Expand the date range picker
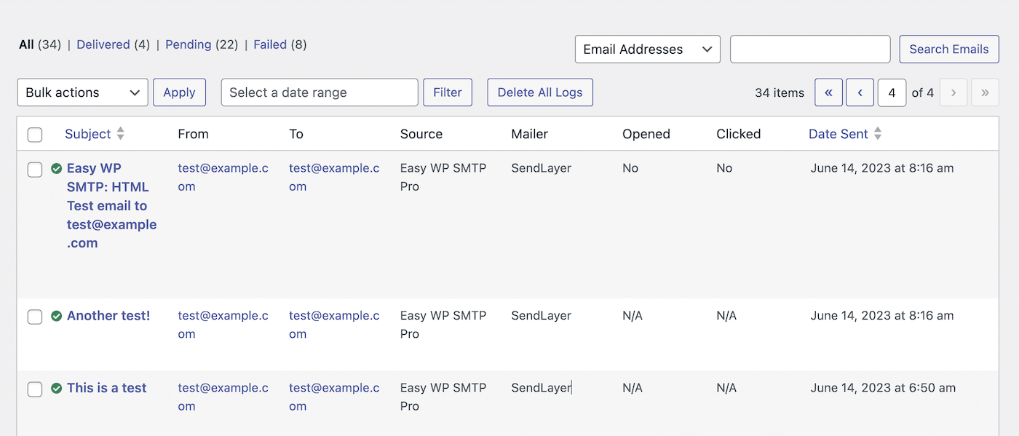 click(319, 92)
